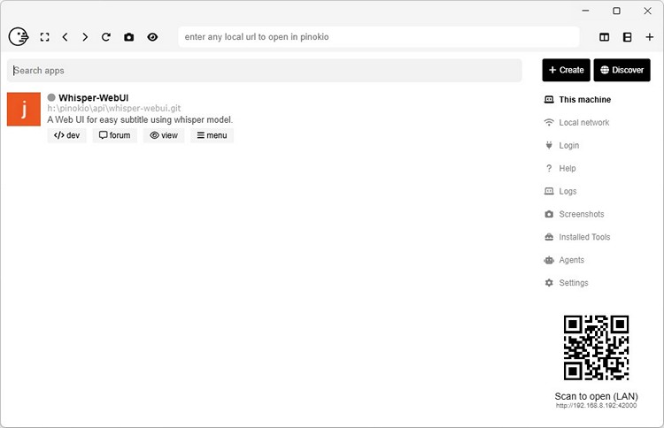
Task: Click the fullscreen expand icon
Action: tap(44, 37)
